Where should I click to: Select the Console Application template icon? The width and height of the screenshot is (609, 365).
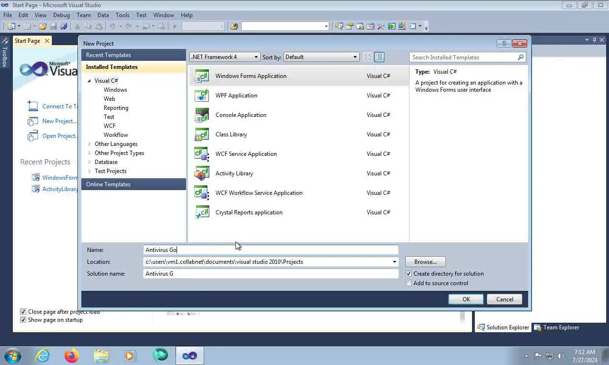[x=202, y=115]
